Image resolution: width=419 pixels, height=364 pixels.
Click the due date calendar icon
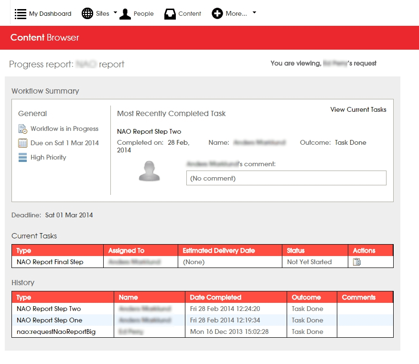pos(23,143)
